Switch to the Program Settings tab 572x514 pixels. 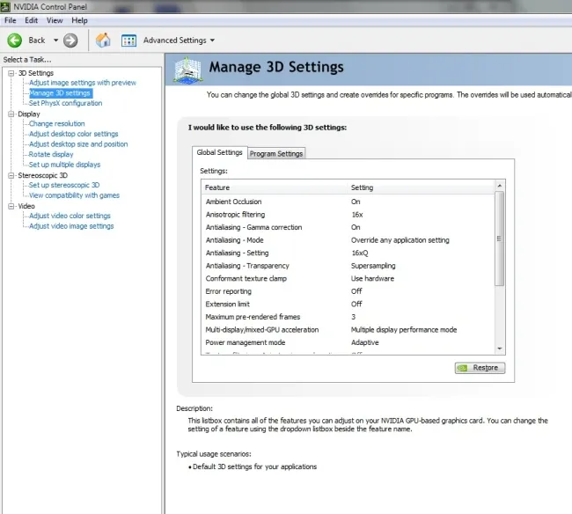276,153
